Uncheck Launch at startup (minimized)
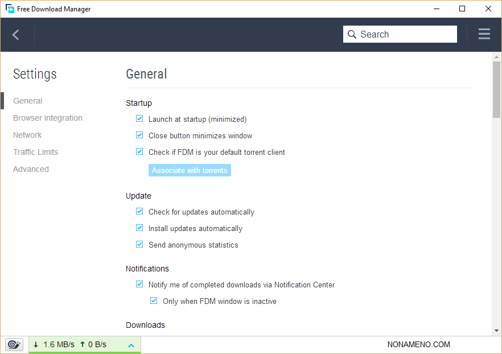This screenshot has width=502, height=354. click(x=139, y=119)
